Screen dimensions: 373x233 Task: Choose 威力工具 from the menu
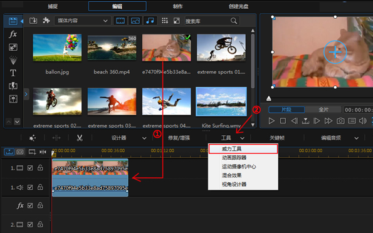click(243, 149)
